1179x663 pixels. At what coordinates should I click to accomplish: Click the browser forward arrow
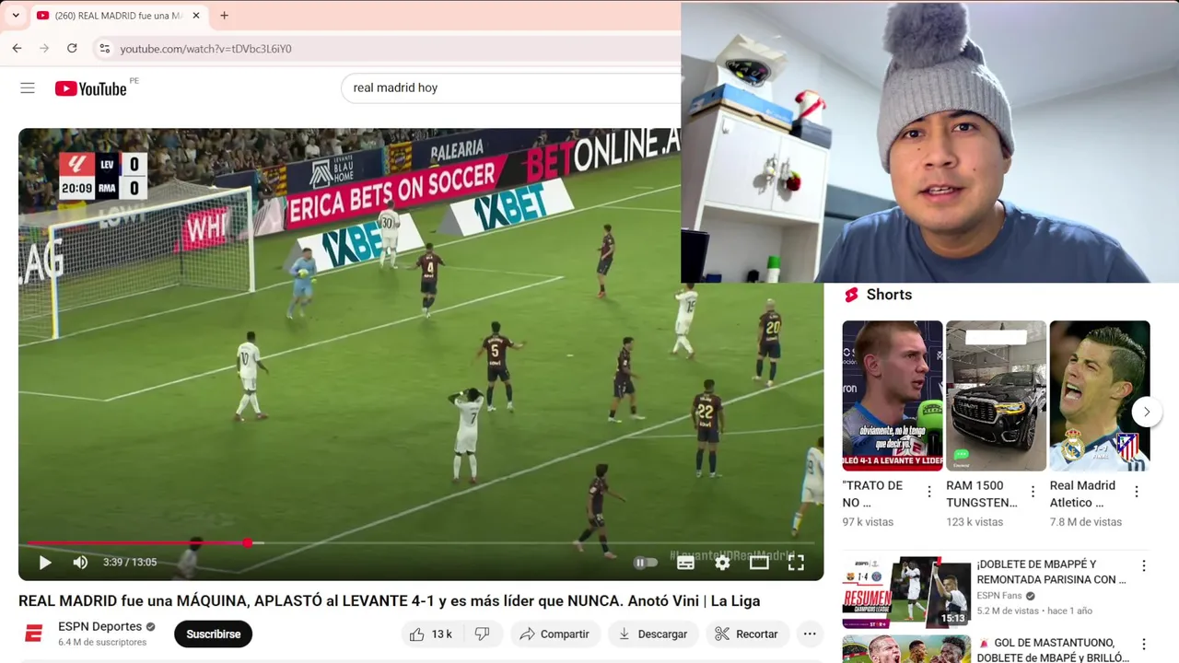coord(44,48)
